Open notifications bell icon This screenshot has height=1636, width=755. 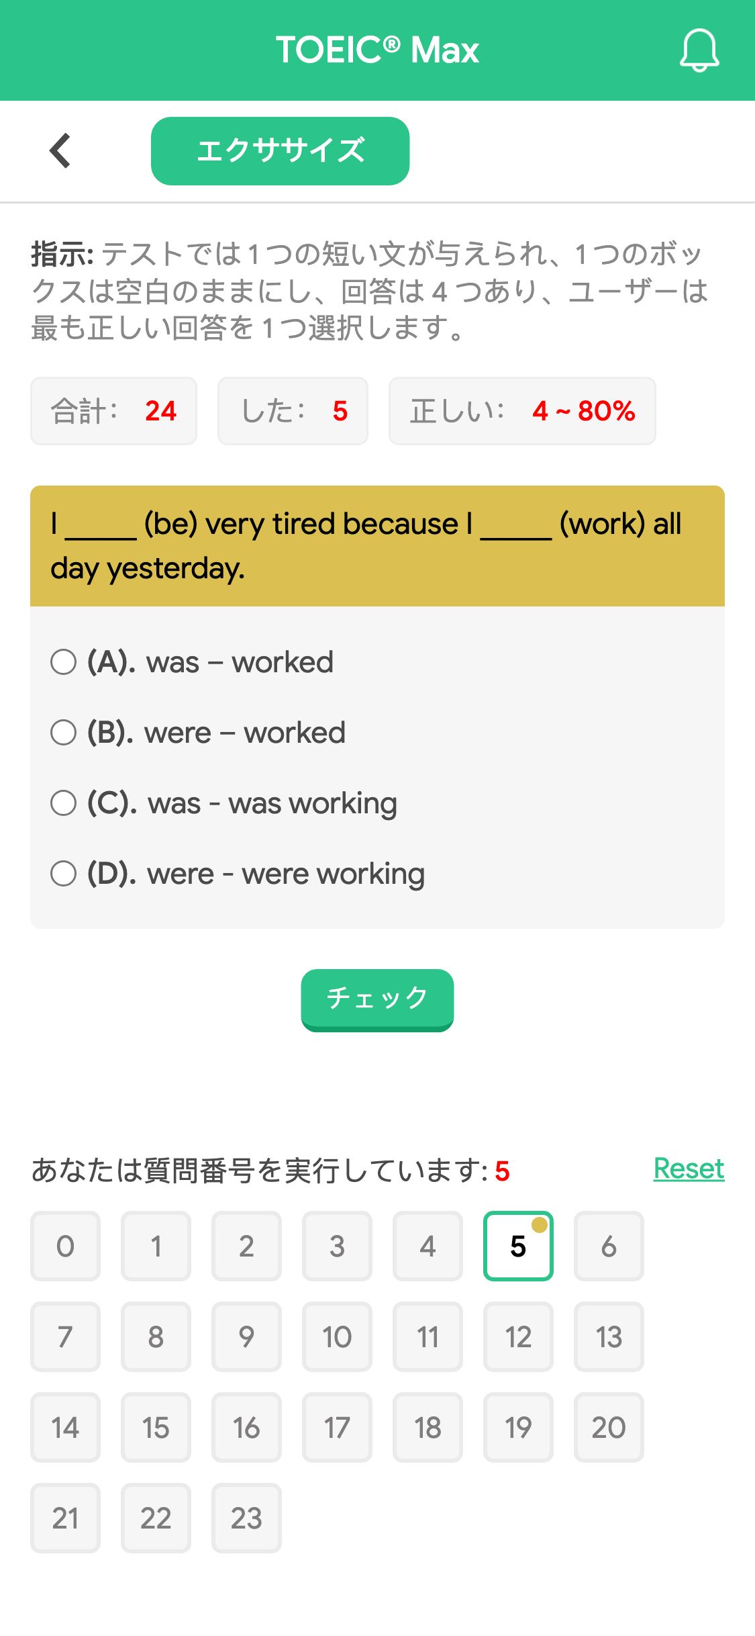699,50
